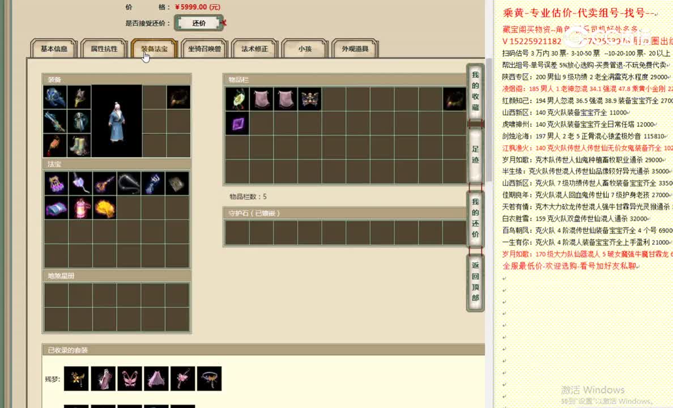Inspect the boots equipment icon
This screenshot has width=673, height=408.
tap(79, 145)
